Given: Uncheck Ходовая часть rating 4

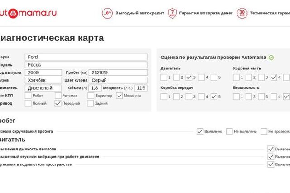Looking at the screenshot, I should [x=274, y=77].
